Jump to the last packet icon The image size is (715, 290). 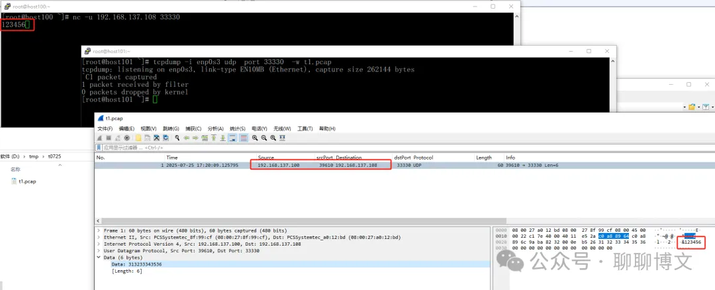pyautogui.click(x=223, y=138)
